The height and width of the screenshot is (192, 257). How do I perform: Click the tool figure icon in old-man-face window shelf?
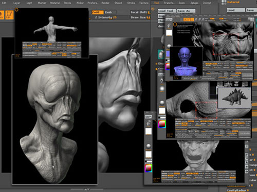169,26
